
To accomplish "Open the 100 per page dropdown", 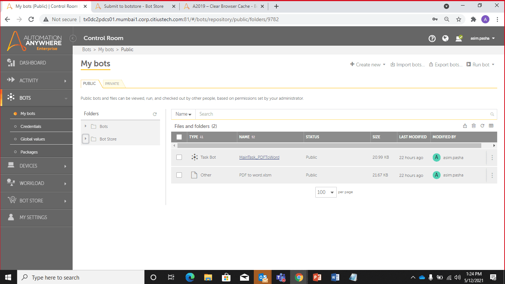I will (326, 192).
